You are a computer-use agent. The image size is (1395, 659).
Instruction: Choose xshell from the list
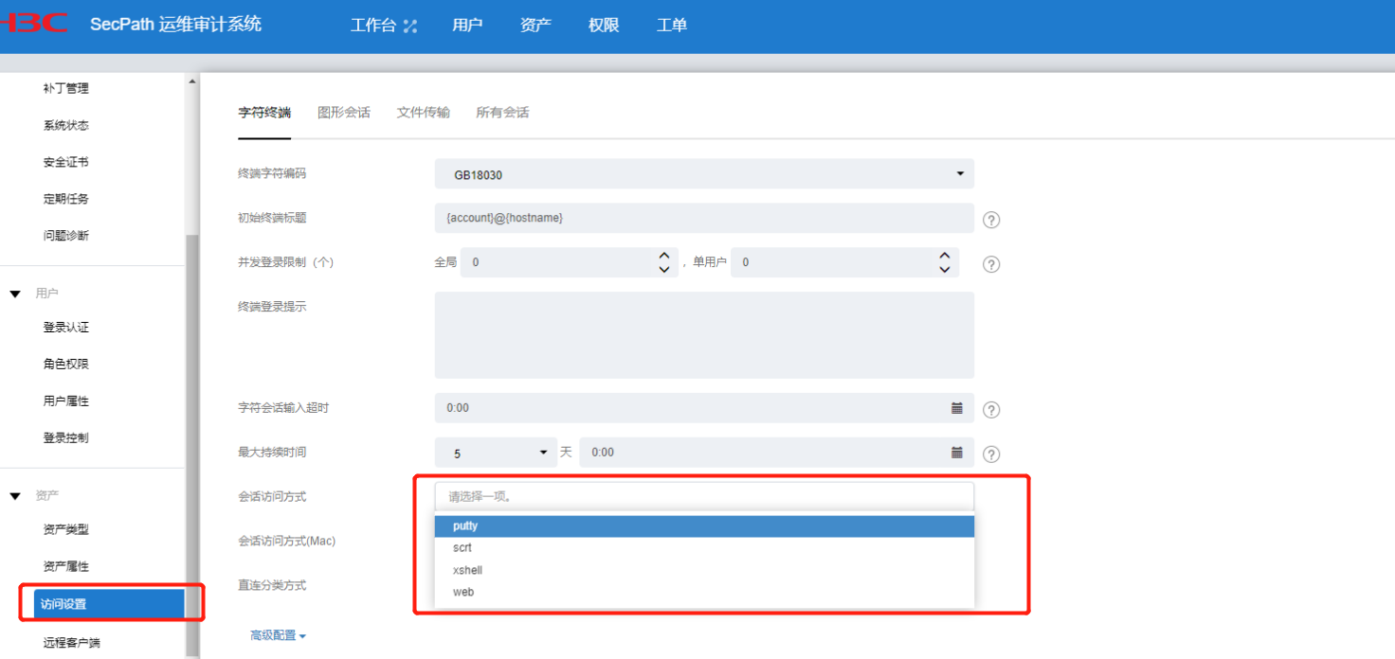click(704, 570)
